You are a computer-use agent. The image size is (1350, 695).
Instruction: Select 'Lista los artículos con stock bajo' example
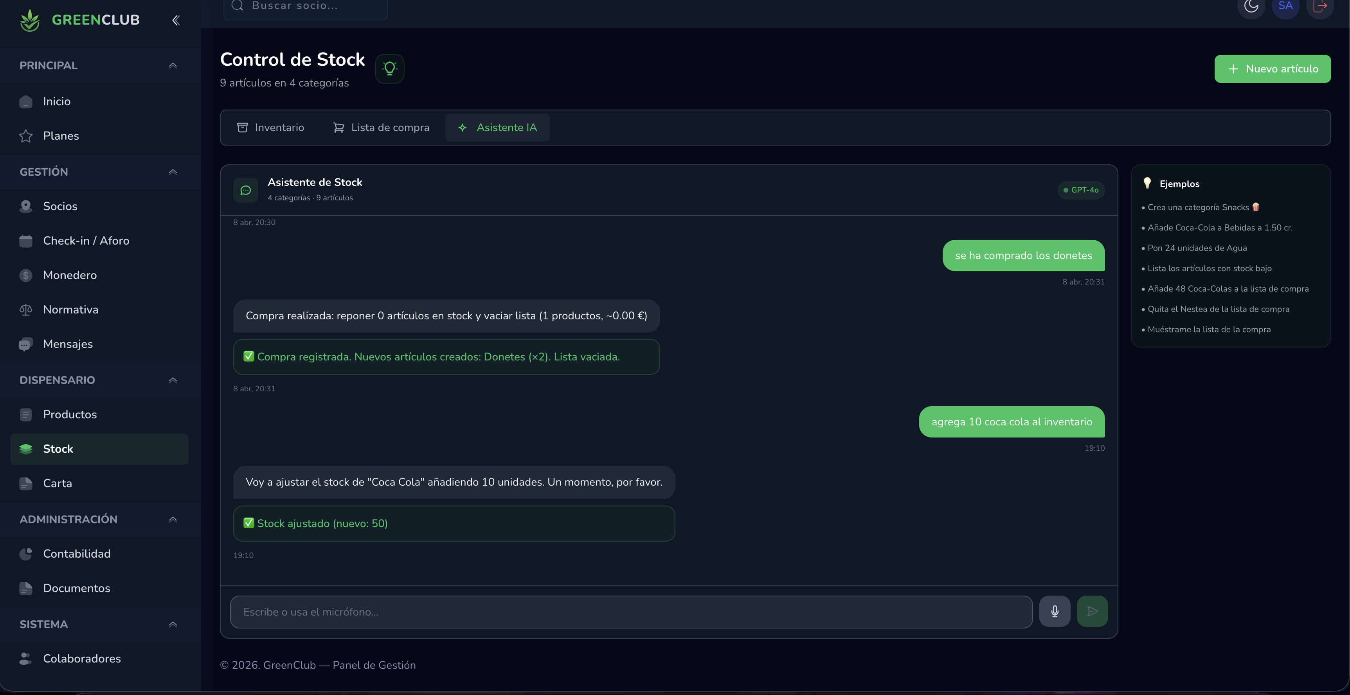pyautogui.click(x=1210, y=268)
